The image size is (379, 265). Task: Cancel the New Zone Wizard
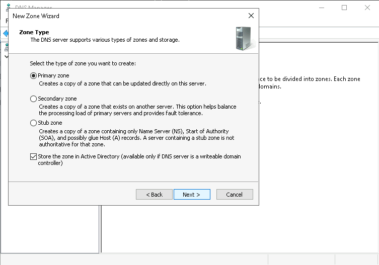click(235, 195)
